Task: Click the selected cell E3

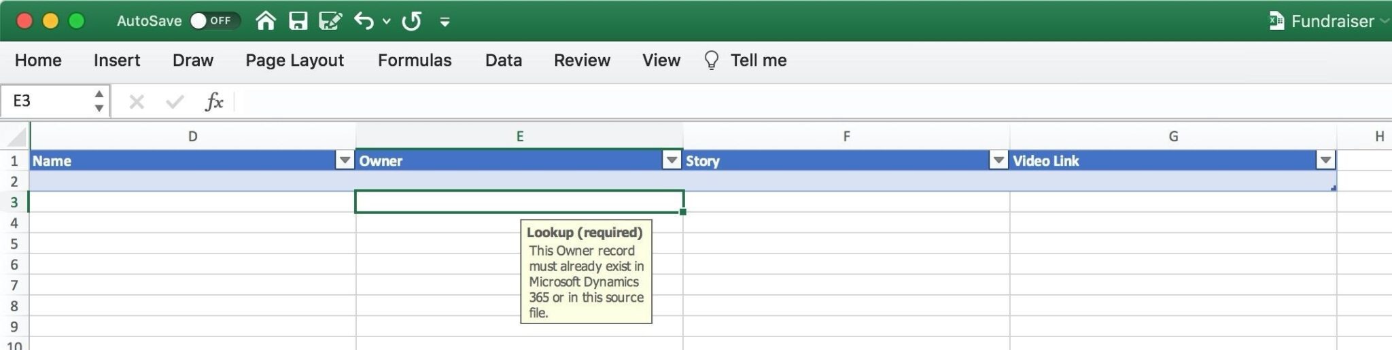Action: [x=519, y=202]
